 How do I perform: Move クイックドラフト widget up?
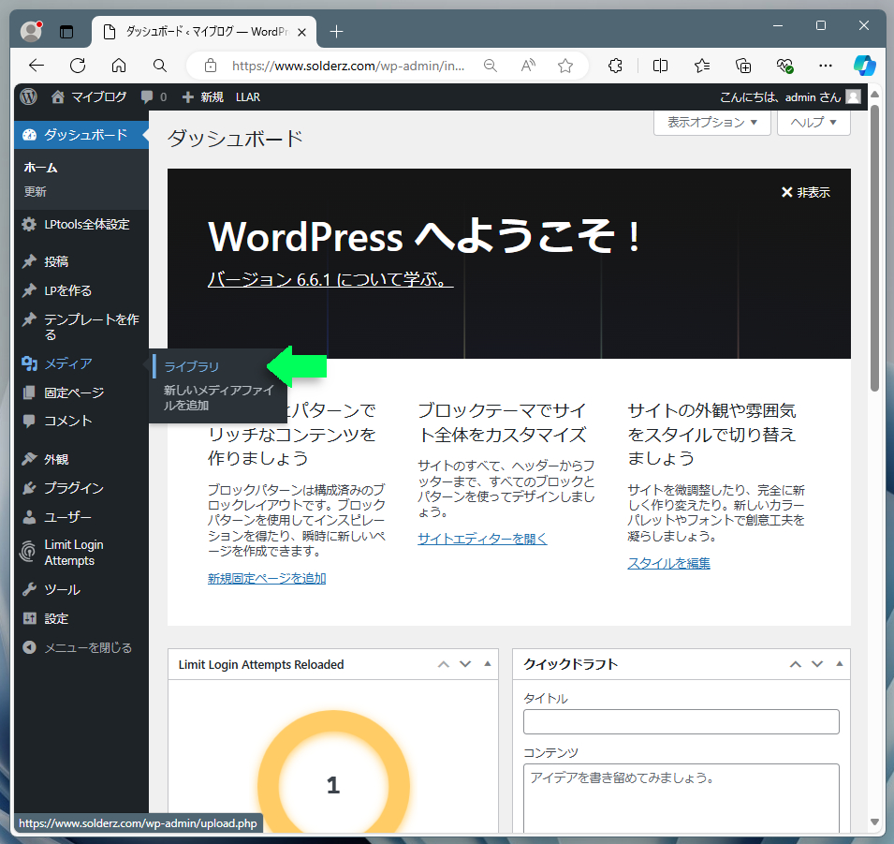click(796, 664)
